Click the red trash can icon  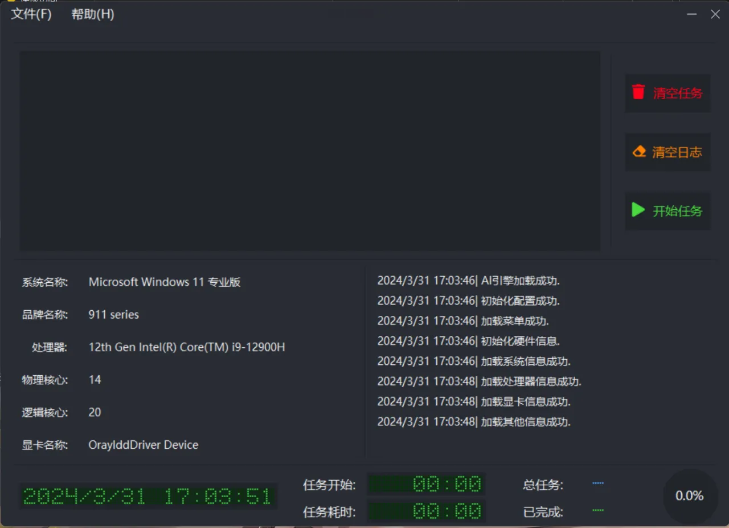pos(638,92)
